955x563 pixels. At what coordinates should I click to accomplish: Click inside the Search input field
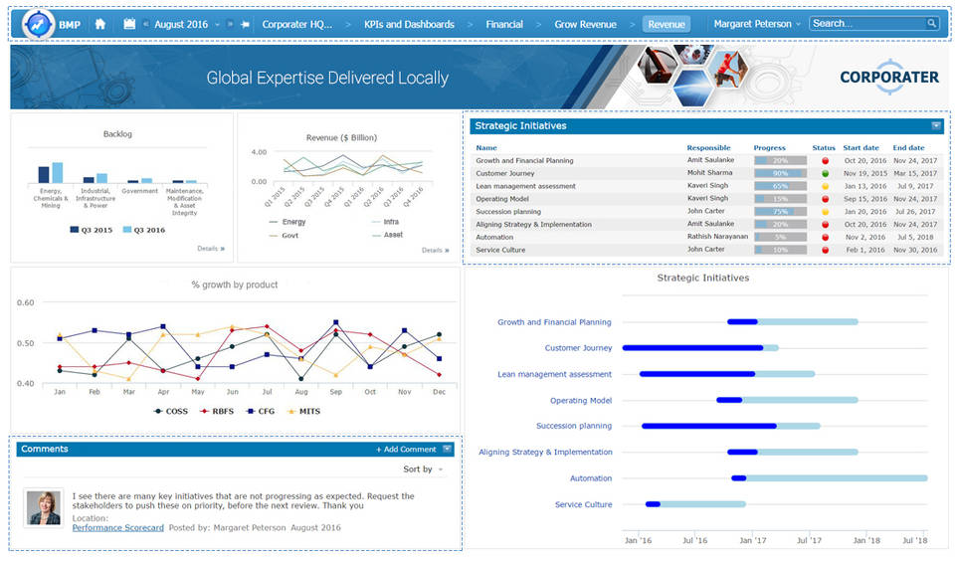pos(865,24)
